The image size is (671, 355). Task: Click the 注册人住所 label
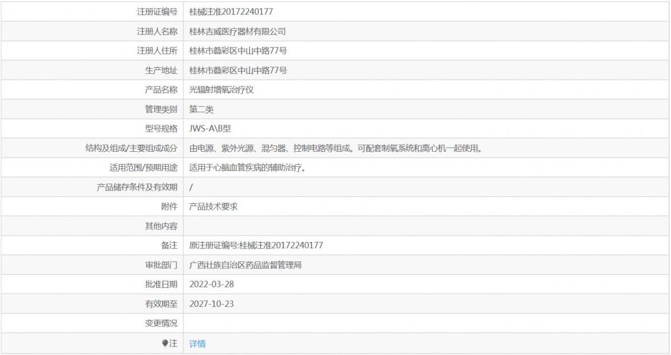[157, 50]
